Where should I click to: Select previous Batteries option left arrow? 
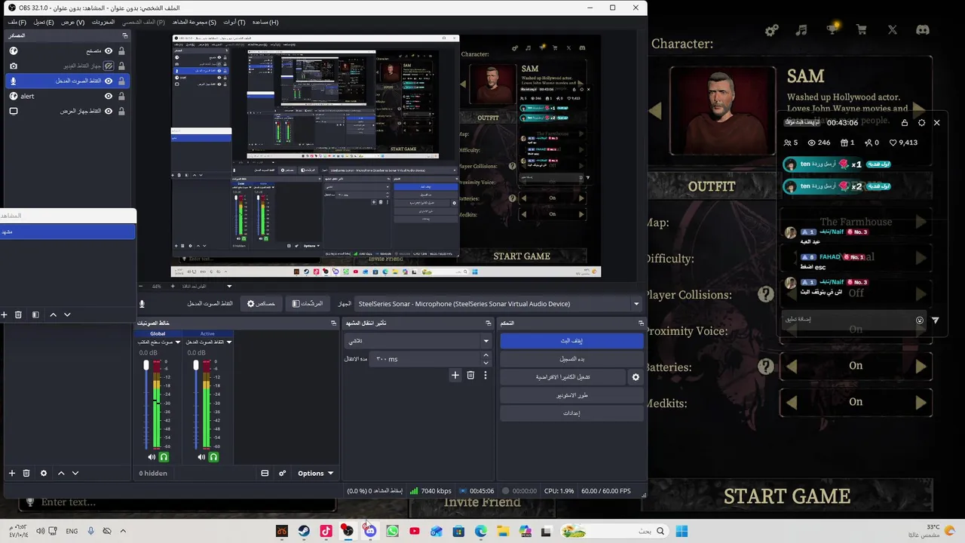[792, 367]
